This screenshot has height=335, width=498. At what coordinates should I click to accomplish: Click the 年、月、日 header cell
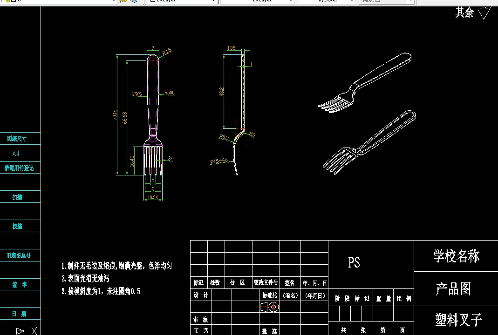(x=314, y=283)
